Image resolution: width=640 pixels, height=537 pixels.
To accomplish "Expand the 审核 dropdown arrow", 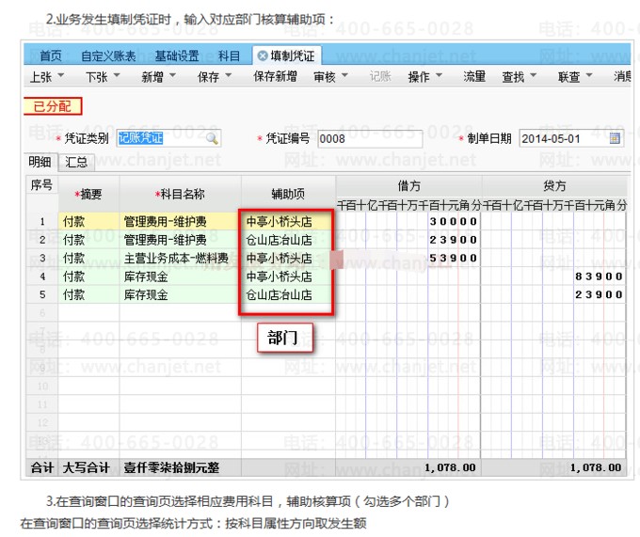I will pos(344,75).
